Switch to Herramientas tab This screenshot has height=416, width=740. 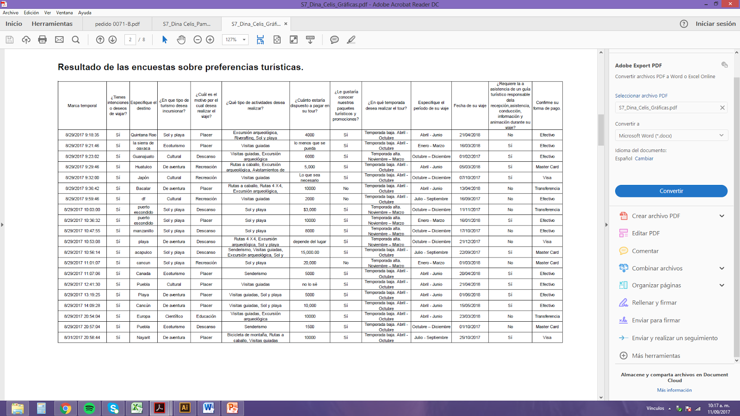(52, 24)
